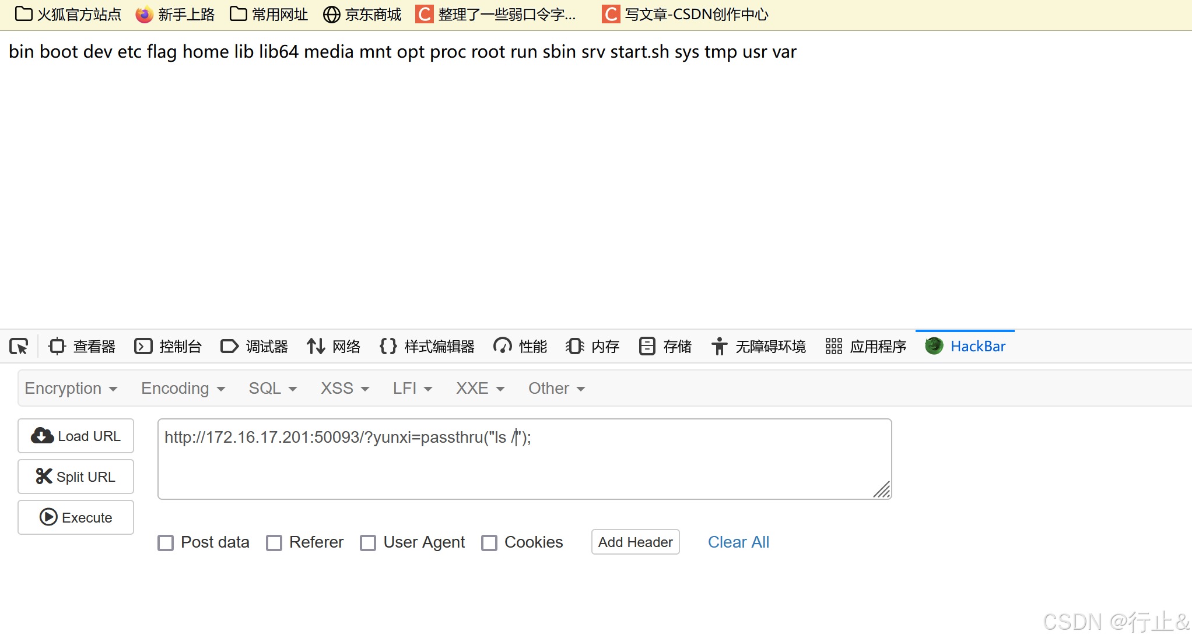This screenshot has height=642, width=1192.
Task: Switch to the HackBar tab
Action: coord(966,347)
